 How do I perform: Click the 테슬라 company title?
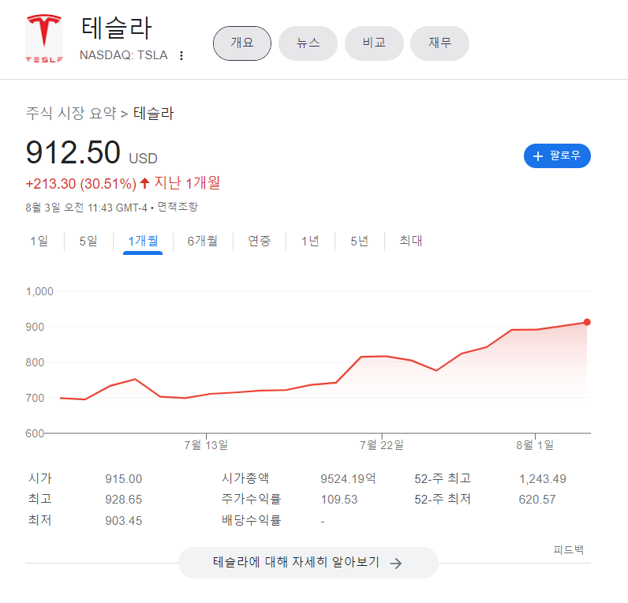coord(116,28)
